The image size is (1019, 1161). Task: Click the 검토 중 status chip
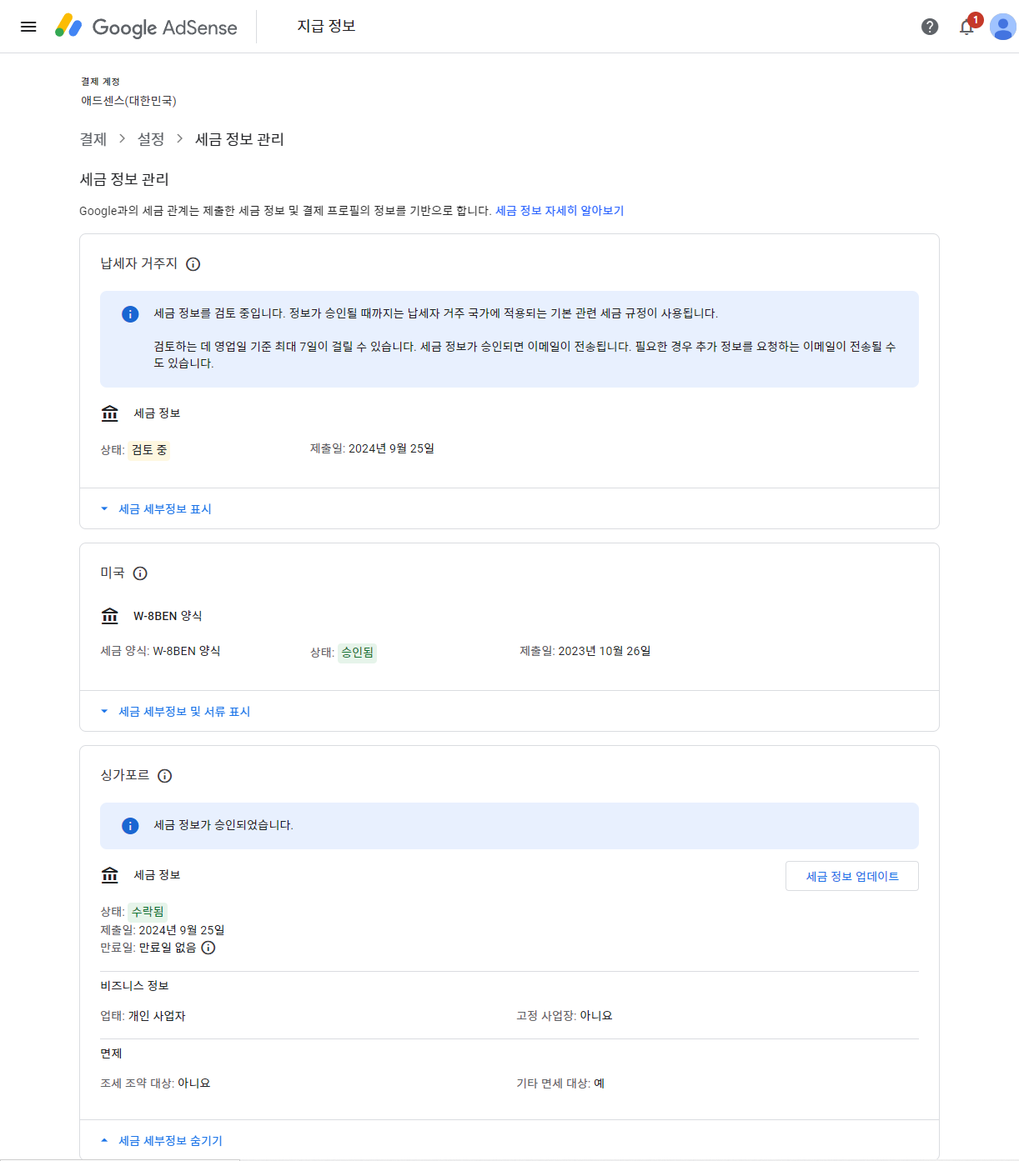pyautogui.click(x=148, y=449)
